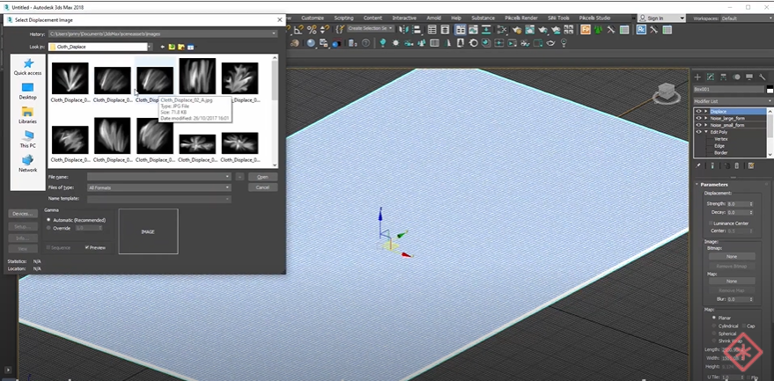
Task: Enable the Luminance Center checkbox
Action: pos(709,223)
